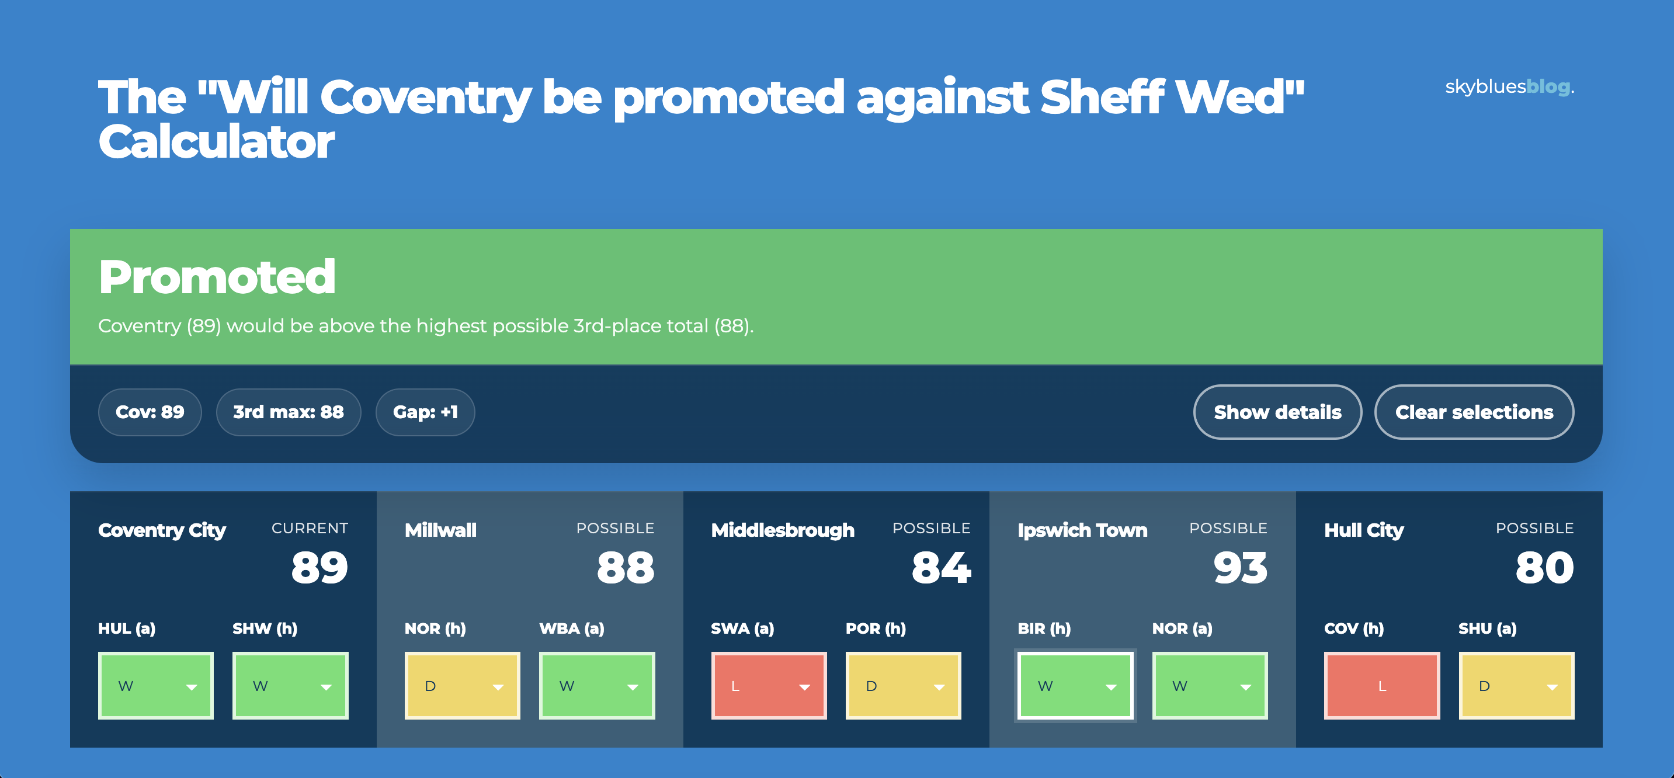Click the Coventry City panel header

click(x=161, y=530)
